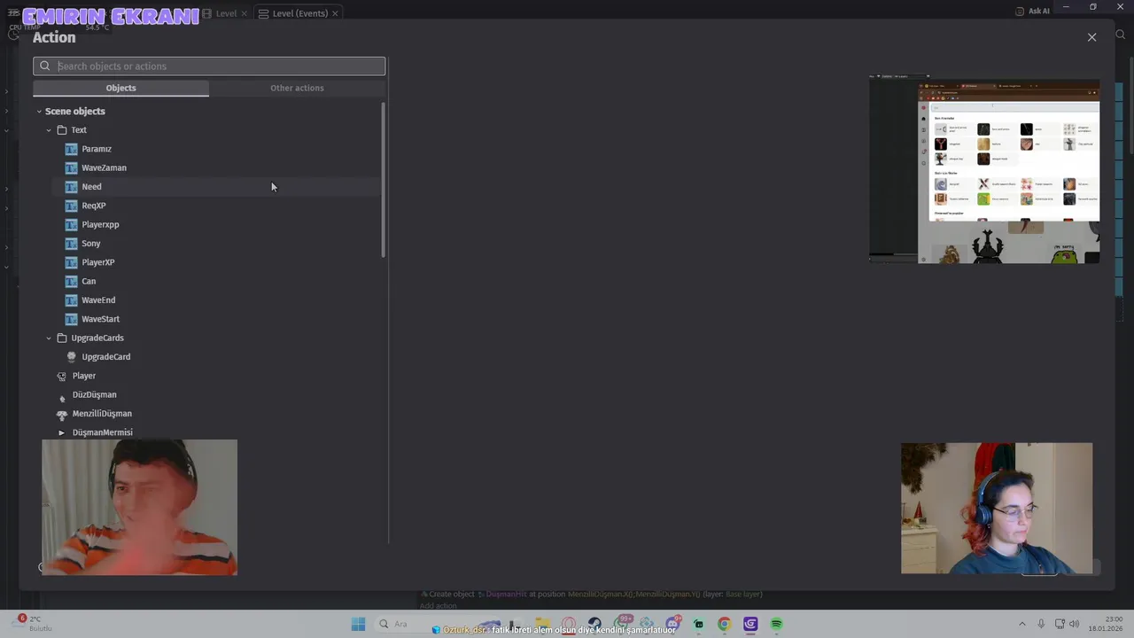This screenshot has height=638, width=1134.
Task: Switch to the Other actions tab
Action: click(297, 88)
